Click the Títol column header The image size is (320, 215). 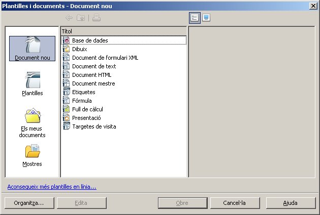[123, 31]
